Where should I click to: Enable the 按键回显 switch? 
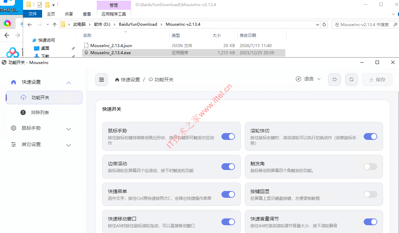pyautogui.click(x=370, y=194)
